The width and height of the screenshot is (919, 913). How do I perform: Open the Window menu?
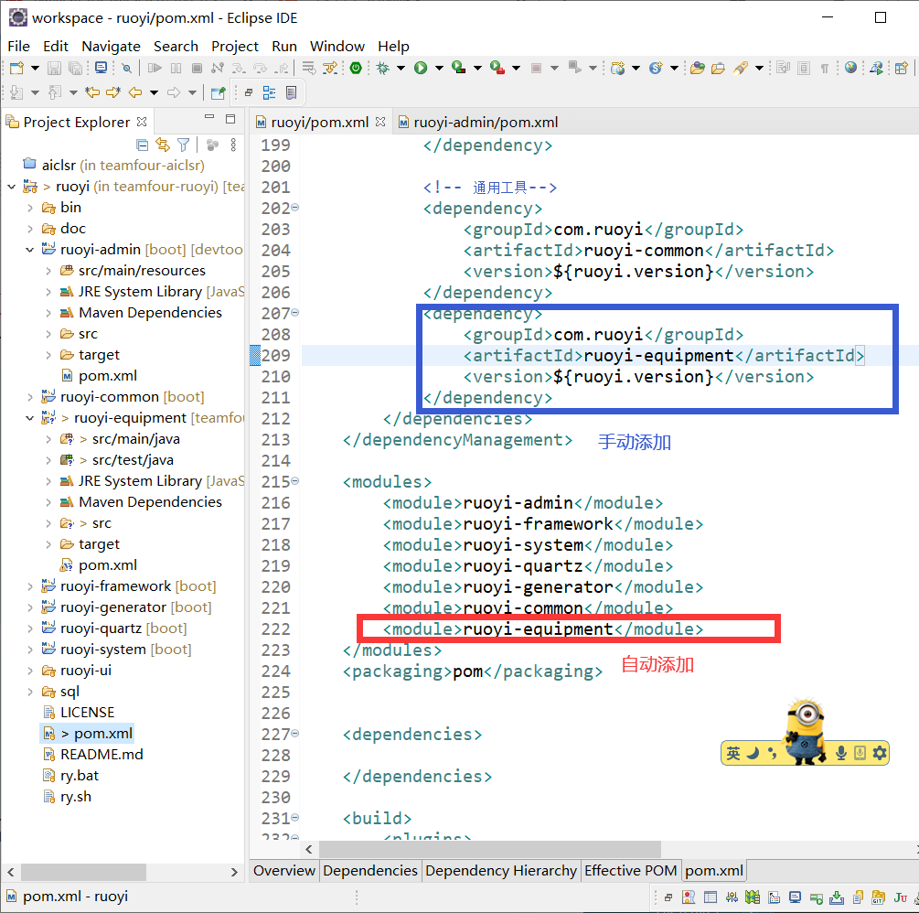coord(337,46)
